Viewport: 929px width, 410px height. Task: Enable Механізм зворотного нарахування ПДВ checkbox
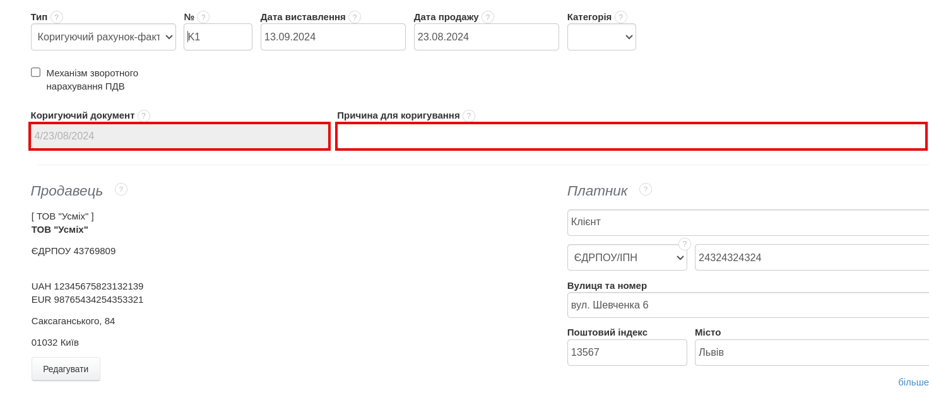coord(36,73)
